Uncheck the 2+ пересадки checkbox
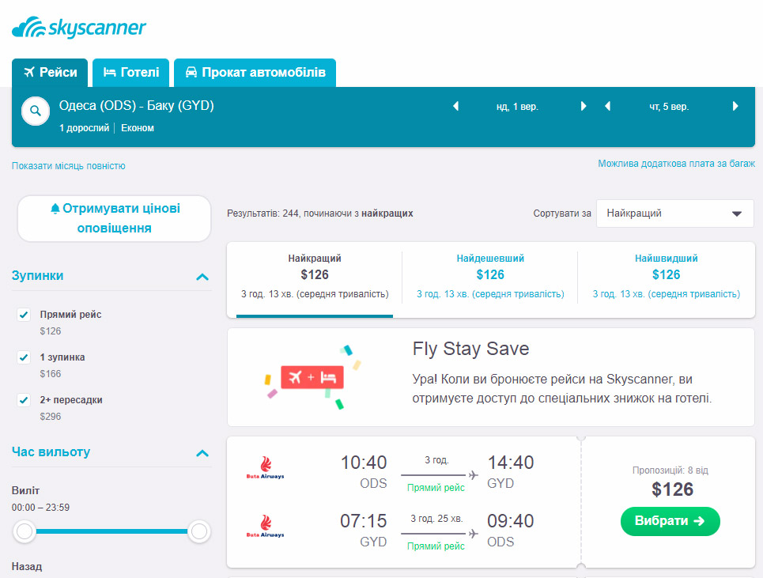This screenshot has width=763, height=578. point(24,400)
